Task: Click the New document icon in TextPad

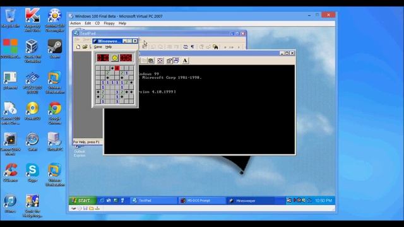Action: pyautogui.click(x=78, y=47)
